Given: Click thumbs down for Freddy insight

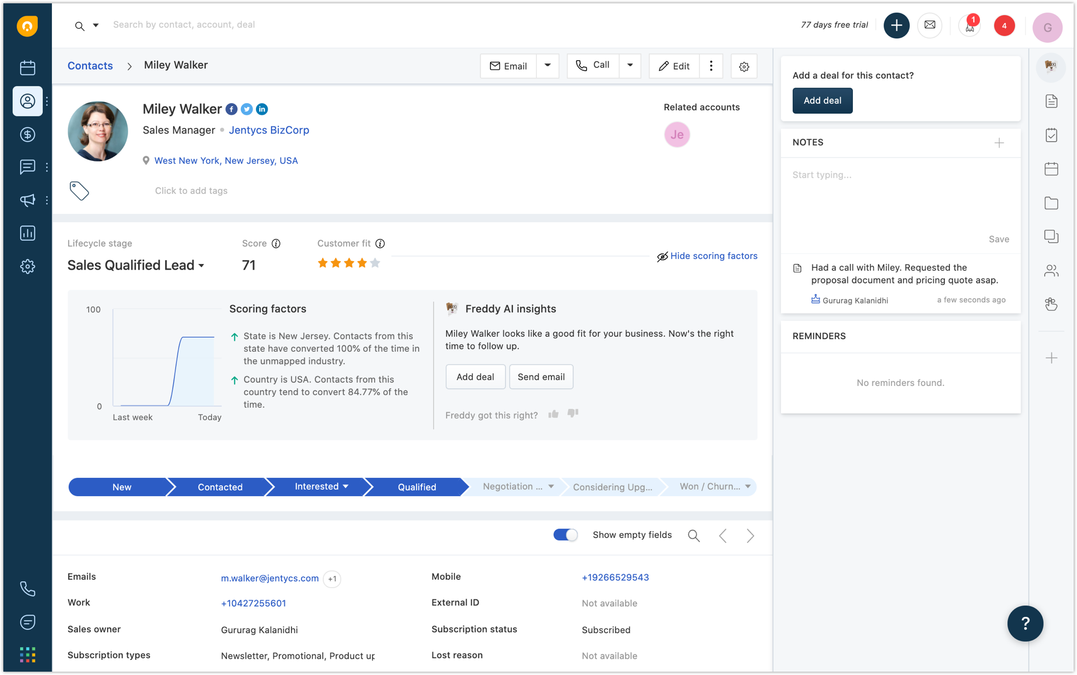Looking at the screenshot, I should pos(573,414).
